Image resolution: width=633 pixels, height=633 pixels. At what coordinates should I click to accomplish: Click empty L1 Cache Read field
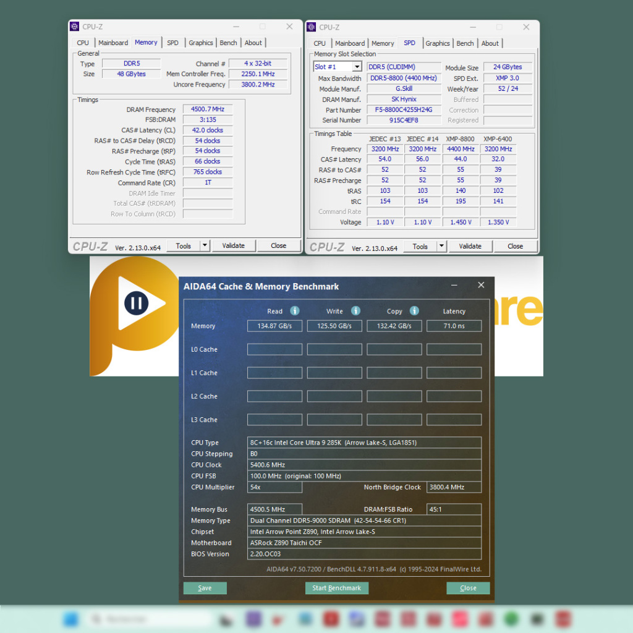pyautogui.click(x=274, y=373)
